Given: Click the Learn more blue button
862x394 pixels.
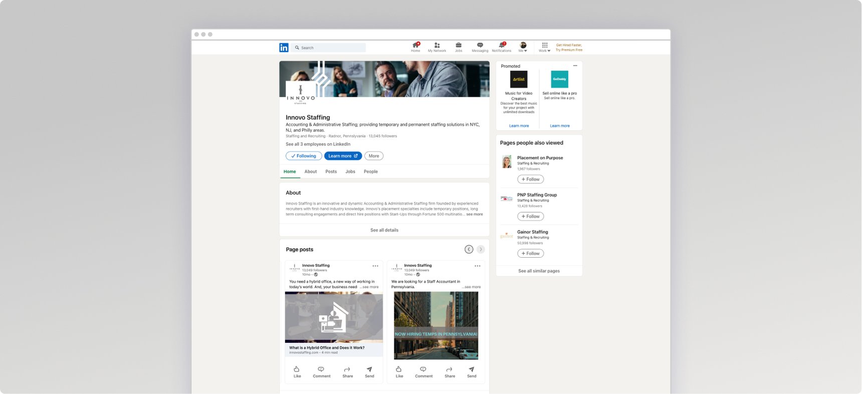Looking at the screenshot, I should point(343,156).
